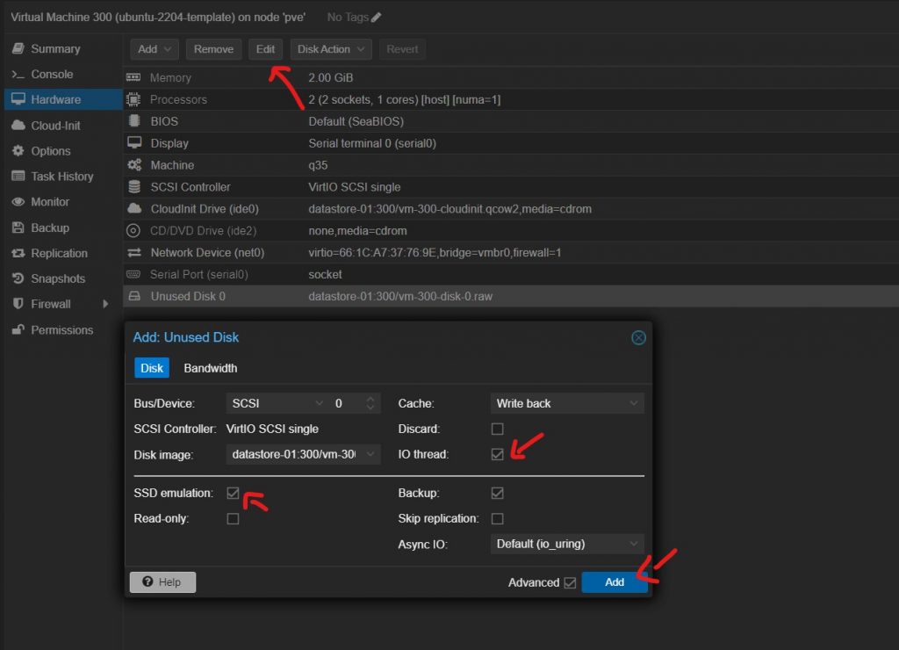The height and width of the screenshot is (650, 899).
Task: Open the Console section in sidebar
Action: click(x=52, y=75)
